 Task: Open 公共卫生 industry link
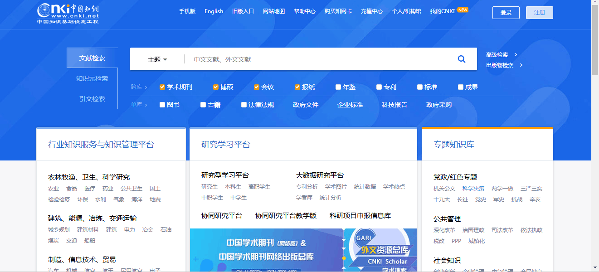point(131,189)
